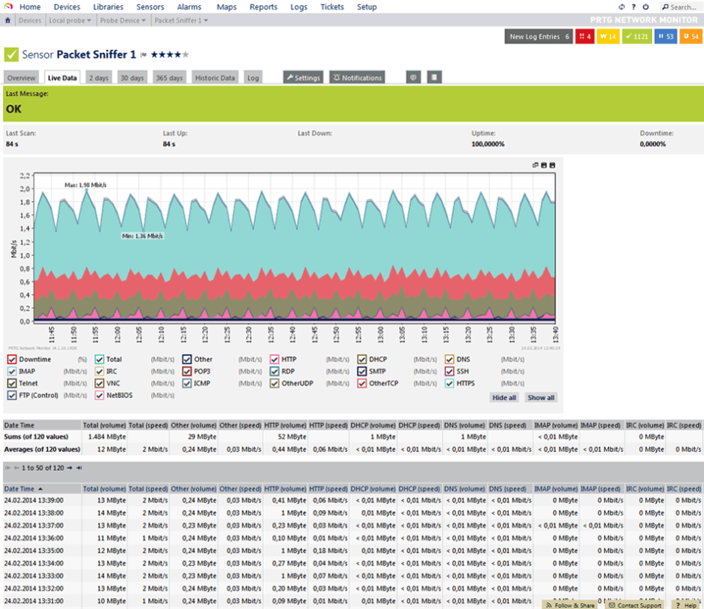
Task: Open the sensor Settings button
Action: tap(303, 78)
